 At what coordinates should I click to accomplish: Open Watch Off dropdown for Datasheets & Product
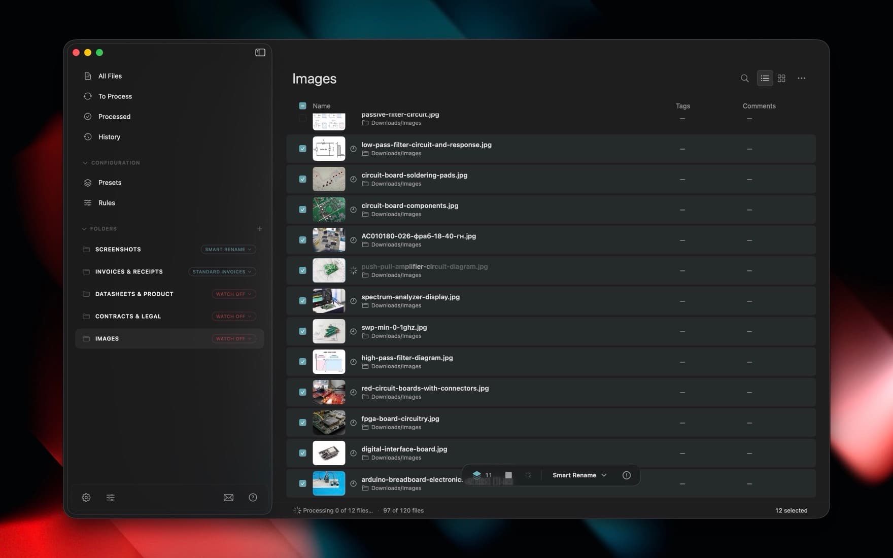[x=234, y=294]
